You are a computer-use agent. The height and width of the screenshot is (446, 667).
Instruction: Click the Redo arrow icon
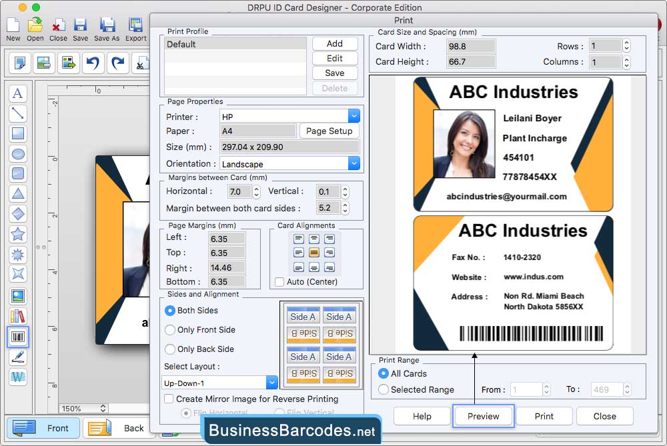(118, 63)
